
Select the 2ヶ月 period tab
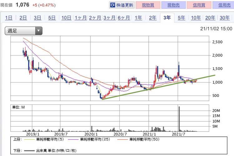tap(95, 18)
